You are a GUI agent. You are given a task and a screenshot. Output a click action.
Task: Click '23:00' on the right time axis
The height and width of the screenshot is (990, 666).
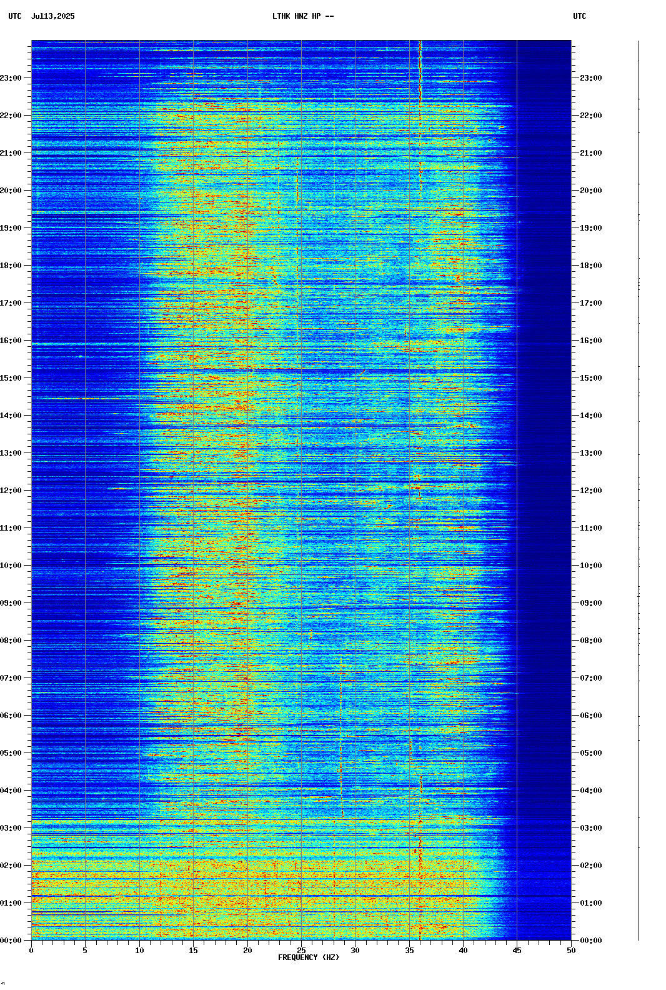pos(591,78)
